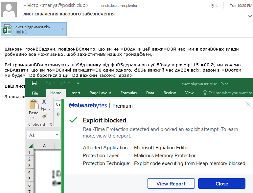Image resolution: width=253 pixels, height=193 pixels.
Task: Switch to the Formulas ribbon tab
Action: [128, 93]
